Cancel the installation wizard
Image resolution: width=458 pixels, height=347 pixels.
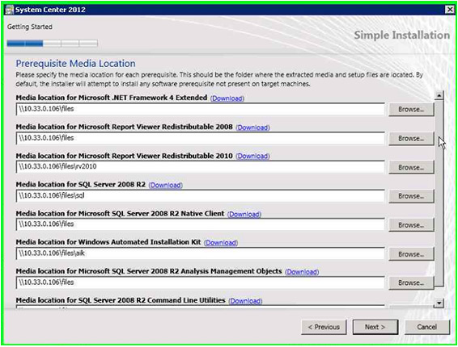427,327
